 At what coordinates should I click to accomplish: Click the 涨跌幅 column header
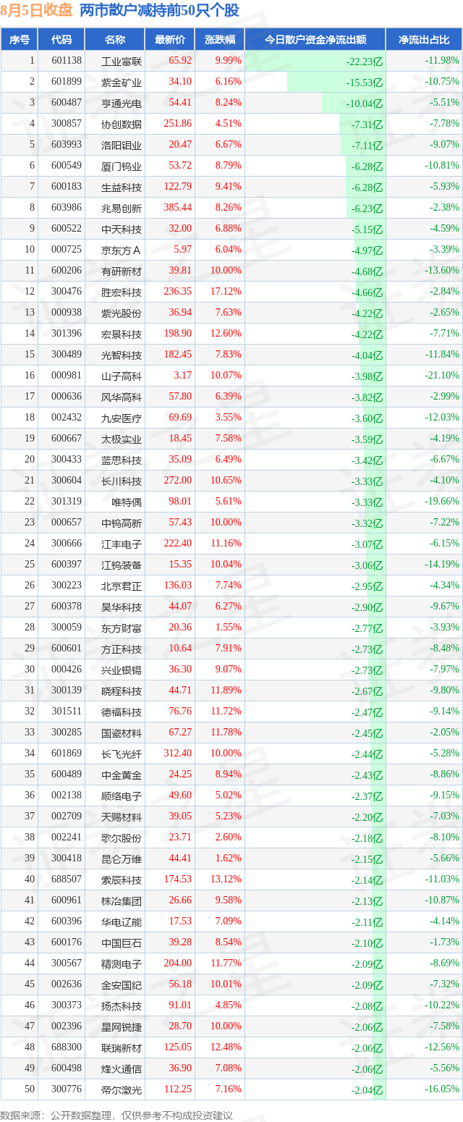pyautogui.click(x=219, y=39)
